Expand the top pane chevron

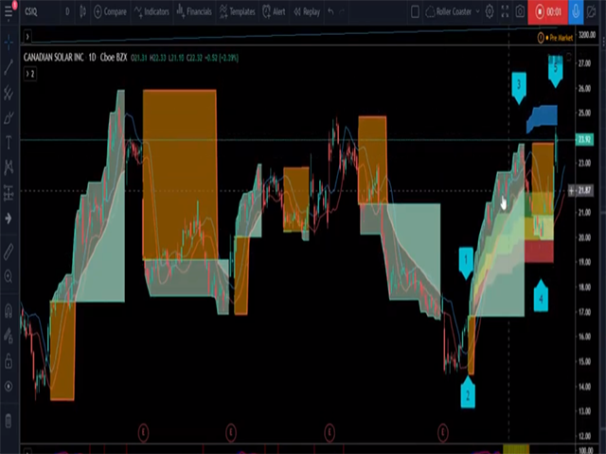pos(27,37)
